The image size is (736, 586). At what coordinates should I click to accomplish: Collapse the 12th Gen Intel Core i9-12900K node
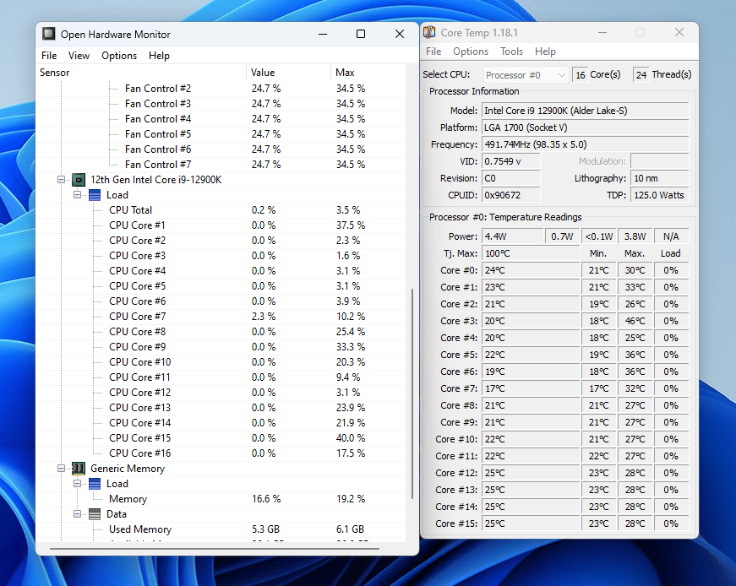click(x=61, y=179)
